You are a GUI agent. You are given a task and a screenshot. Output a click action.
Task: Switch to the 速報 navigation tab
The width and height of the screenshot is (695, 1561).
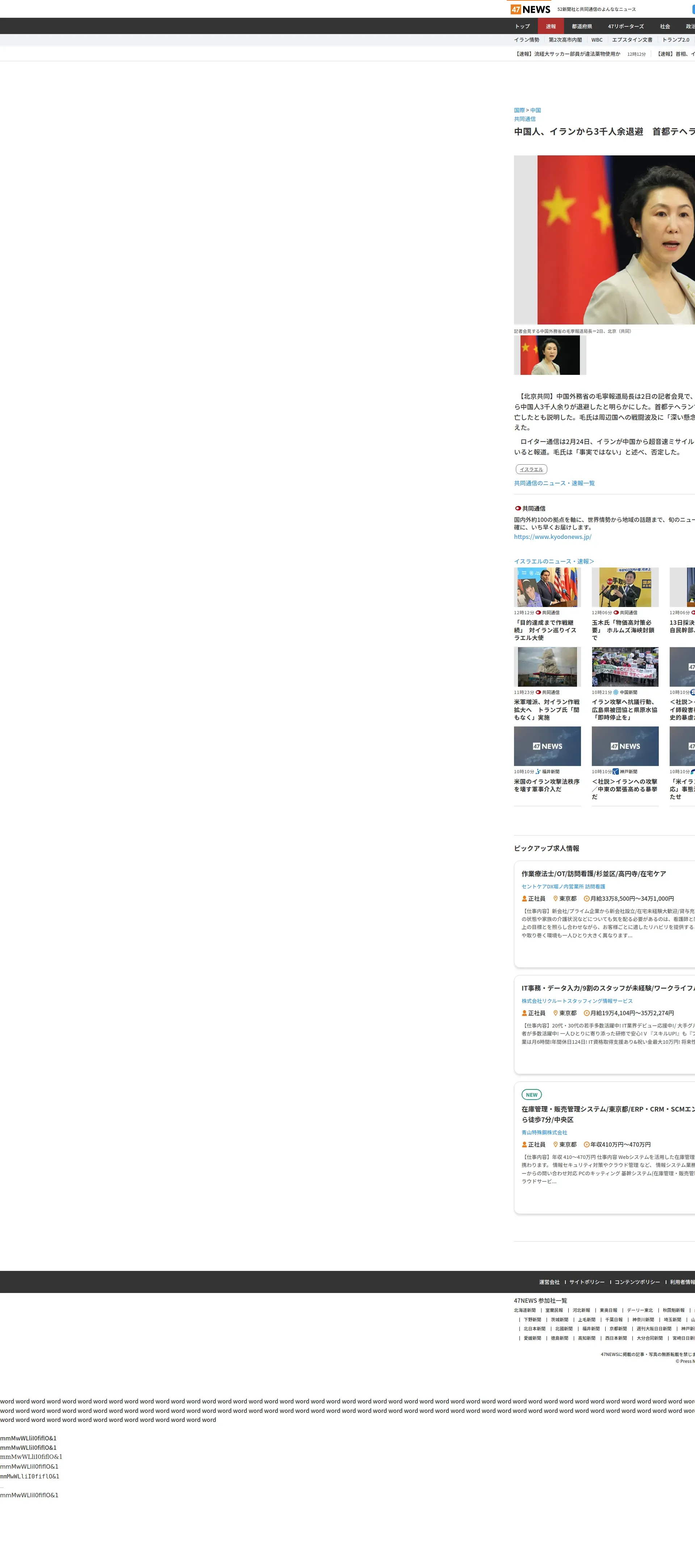point(550,26)
